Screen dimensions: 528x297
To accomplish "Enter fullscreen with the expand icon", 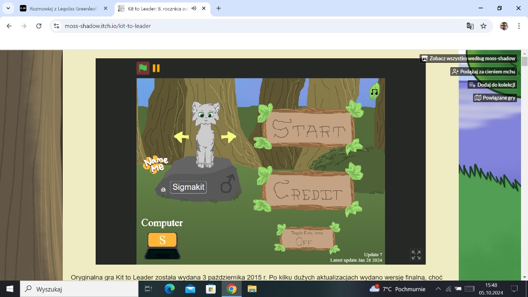I will (416, 255).
